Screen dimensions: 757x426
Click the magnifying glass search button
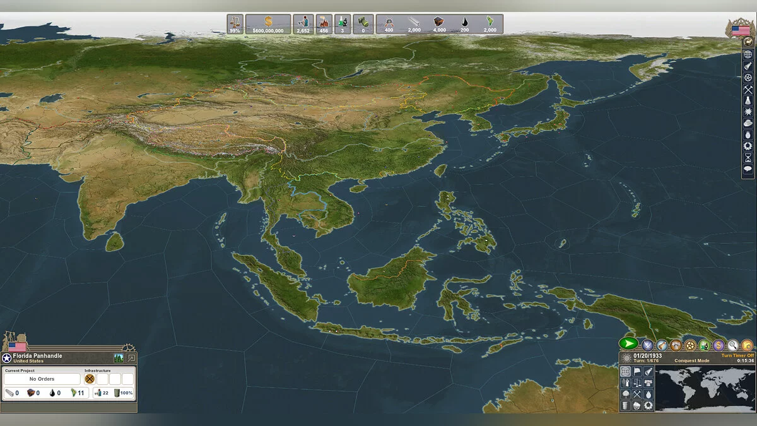click(x=733, y=345)
